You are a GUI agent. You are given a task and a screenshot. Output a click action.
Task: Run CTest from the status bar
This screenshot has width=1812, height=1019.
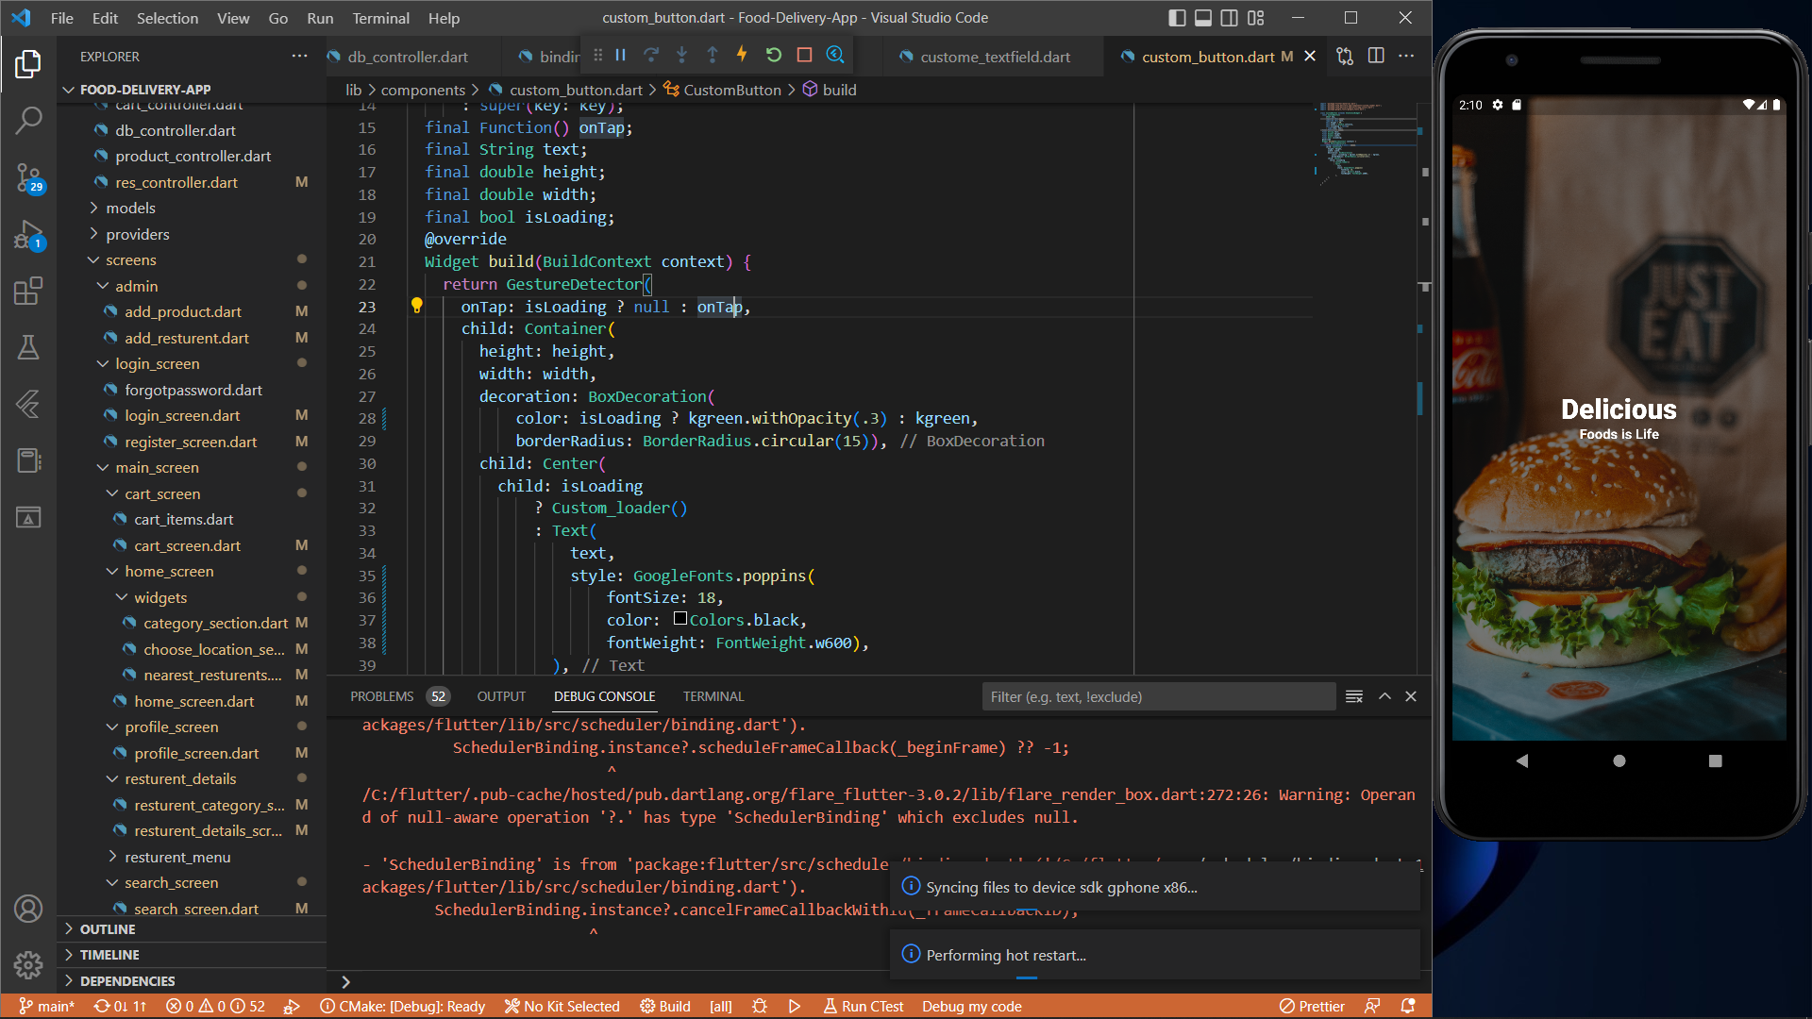[x=863, y=1006]
